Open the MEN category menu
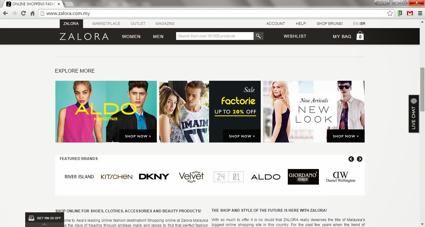 158,36
